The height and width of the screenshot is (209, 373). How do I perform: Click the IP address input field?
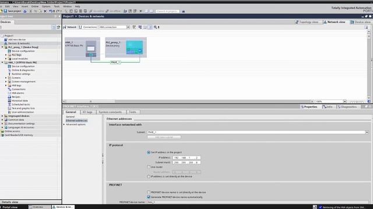pyautogui.click(x=186, y=157)
